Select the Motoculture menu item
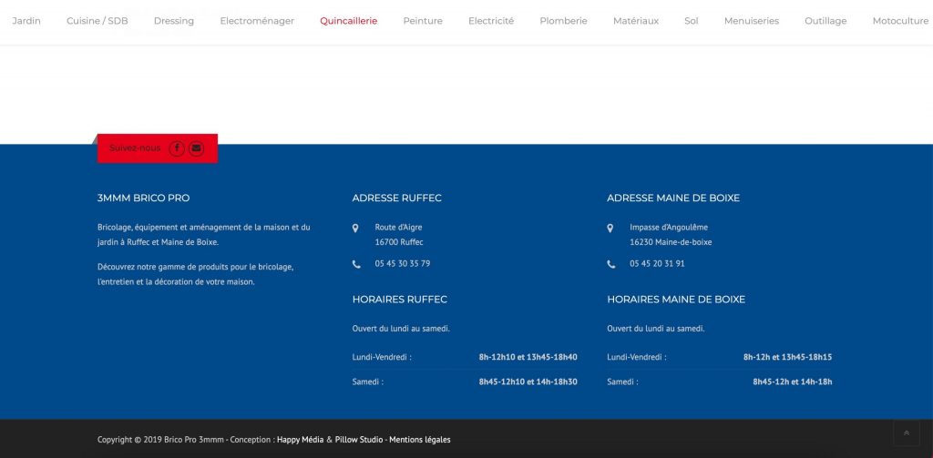 click(x=900, y=21)
